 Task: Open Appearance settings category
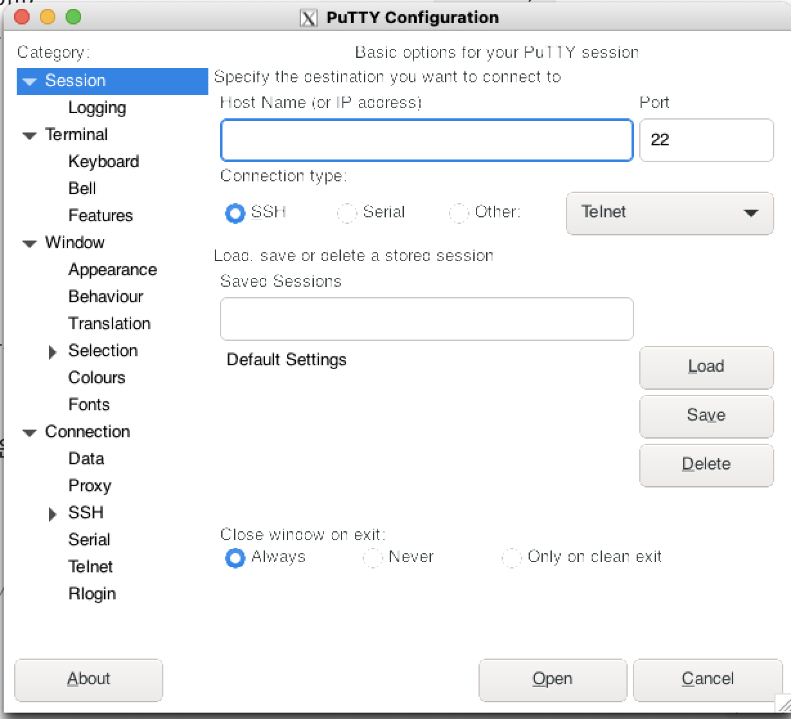113,269
